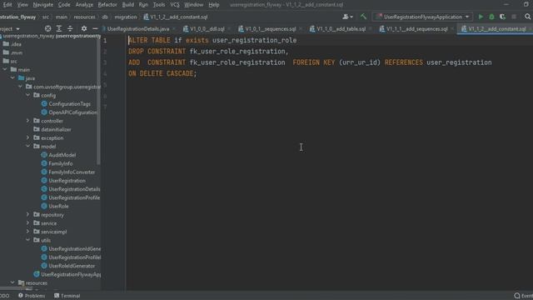Screen dimensions: 533x300
Task: Collapse the utils package
Action: [27, 240]
